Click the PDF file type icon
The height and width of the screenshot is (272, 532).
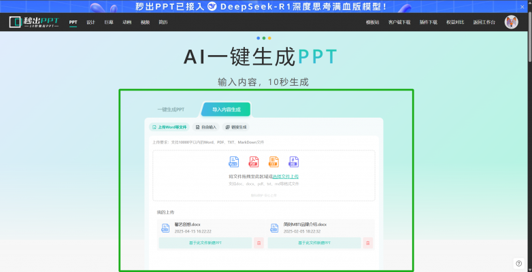coord(254,162)
